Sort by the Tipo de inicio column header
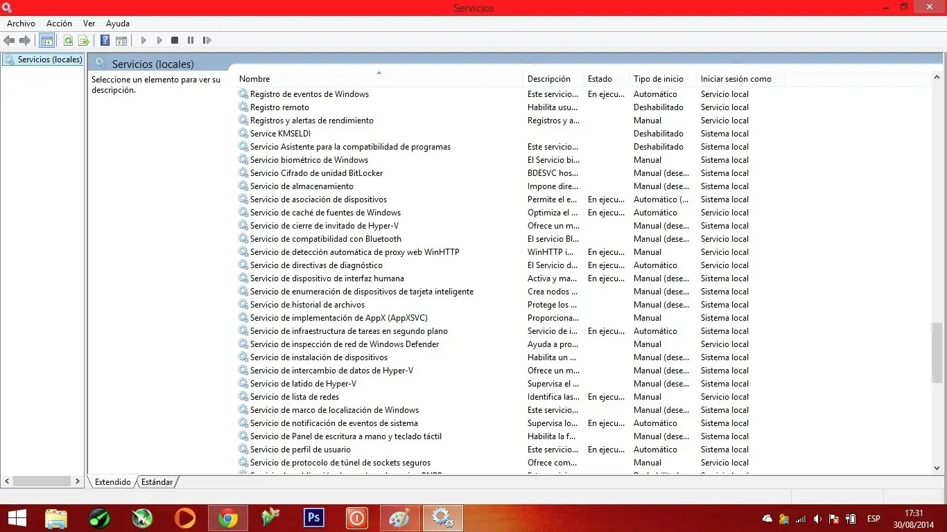The width and height of the screenshot is (947, 532). [663, 79]
